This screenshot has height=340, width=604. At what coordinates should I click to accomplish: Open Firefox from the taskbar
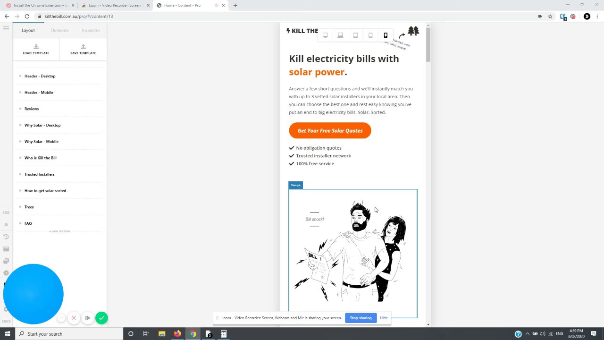point(177,334)
